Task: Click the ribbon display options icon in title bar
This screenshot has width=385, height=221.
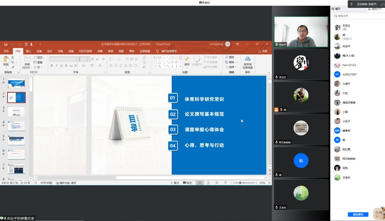Action: pyautogui.click(x=238, y=44)
